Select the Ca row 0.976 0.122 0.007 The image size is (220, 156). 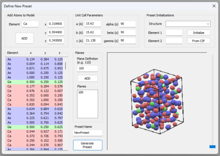coord(34,91)
